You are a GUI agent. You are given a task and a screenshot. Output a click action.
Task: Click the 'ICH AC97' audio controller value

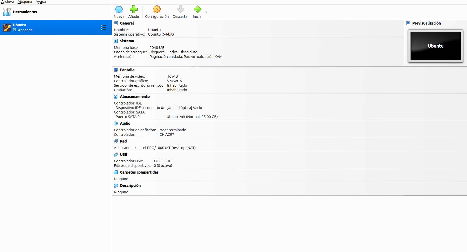tap(166, 135)
